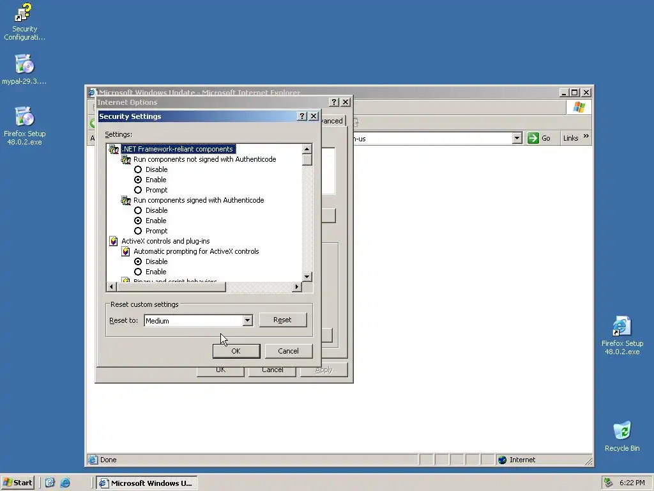
Task: Click the settings vertical scrollbar thumb
Action: click(307, 160)
